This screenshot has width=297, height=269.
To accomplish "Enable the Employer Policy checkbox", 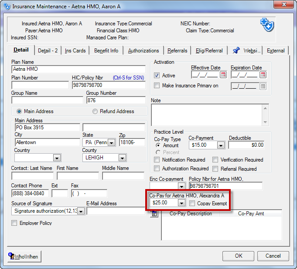I will click(x=14, y=223).
